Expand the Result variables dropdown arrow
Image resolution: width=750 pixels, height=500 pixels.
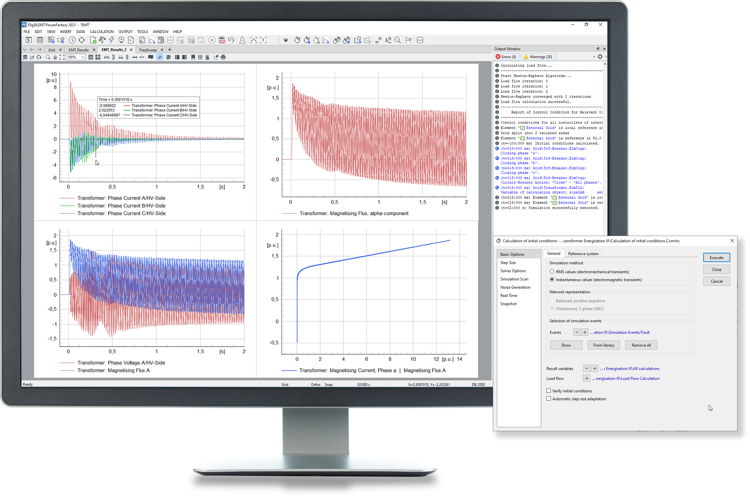pos(586,368)
